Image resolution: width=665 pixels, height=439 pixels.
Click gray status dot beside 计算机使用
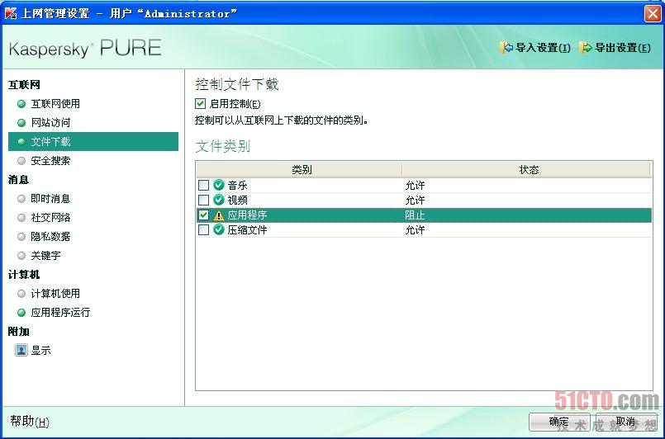pyautogui.click(x=21, y=293)
